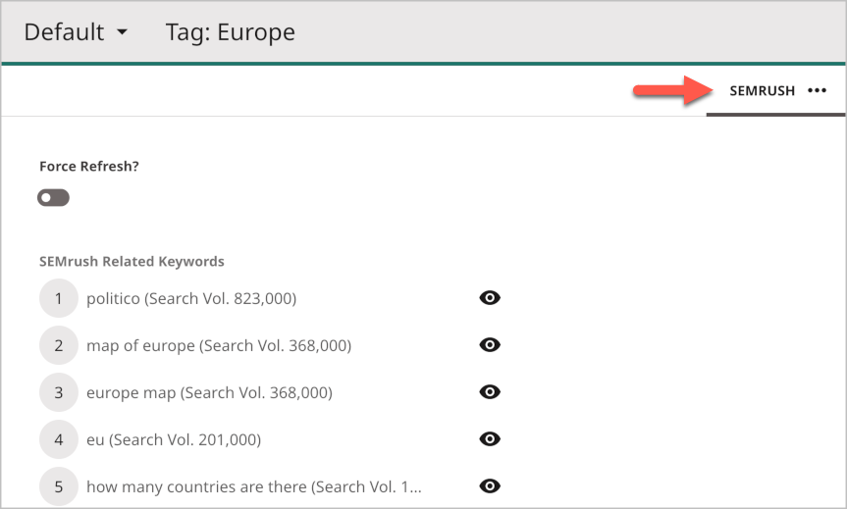Select keyword 'europe map (Search Vol. 368,000)'
Screen dimensions: 847x509
tap(209, 392)
